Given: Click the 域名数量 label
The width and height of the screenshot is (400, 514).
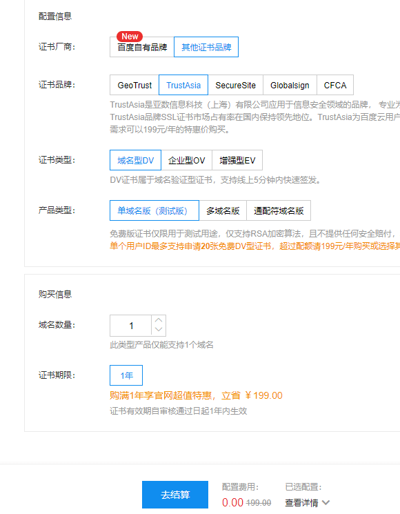Looking at the screenshot, I should pos(57,325).
